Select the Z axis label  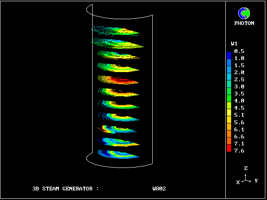(x=246, y=168)
